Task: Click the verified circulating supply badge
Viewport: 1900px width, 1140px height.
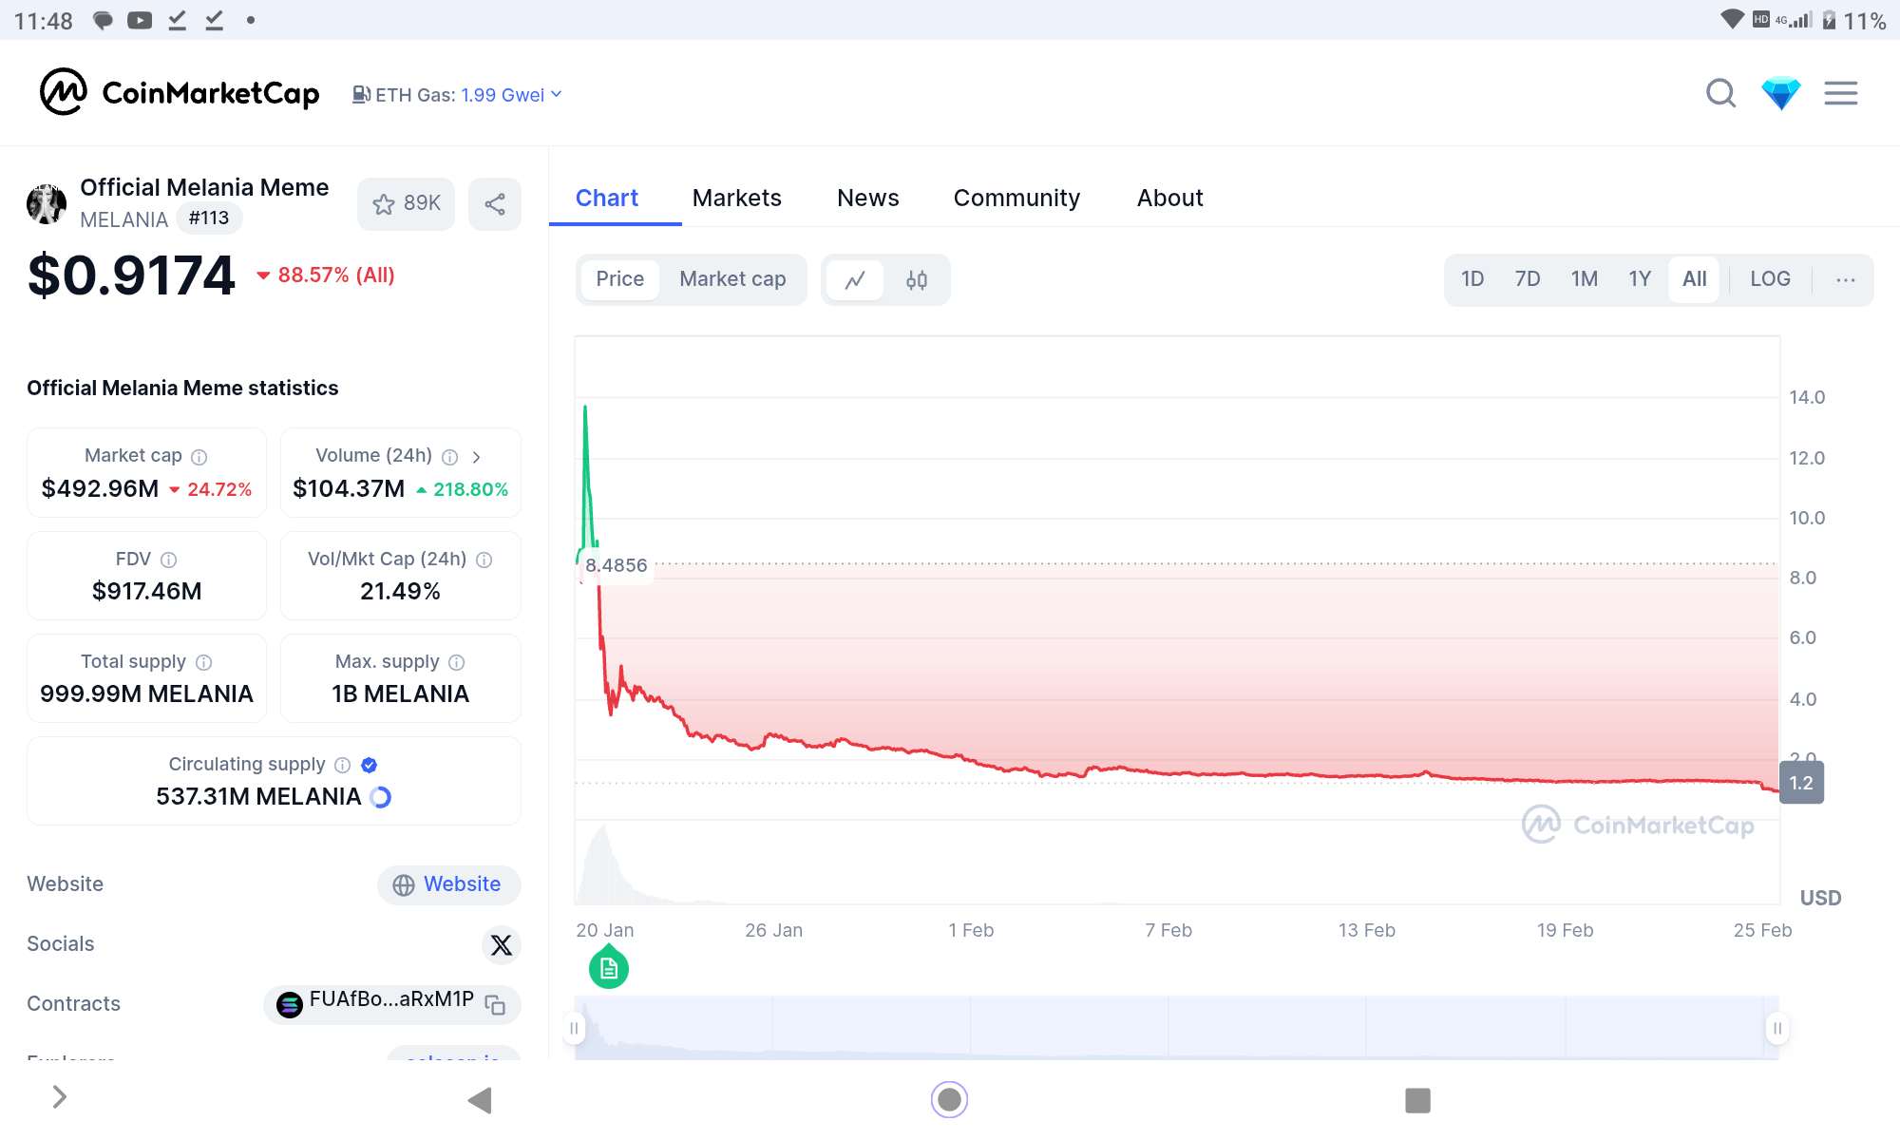Action: pos(370,765)
